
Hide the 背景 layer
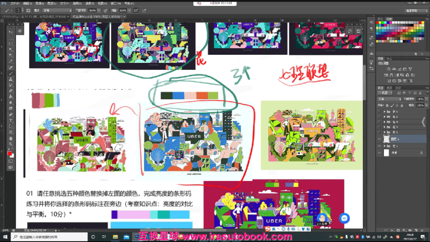[x=379, y=153]
